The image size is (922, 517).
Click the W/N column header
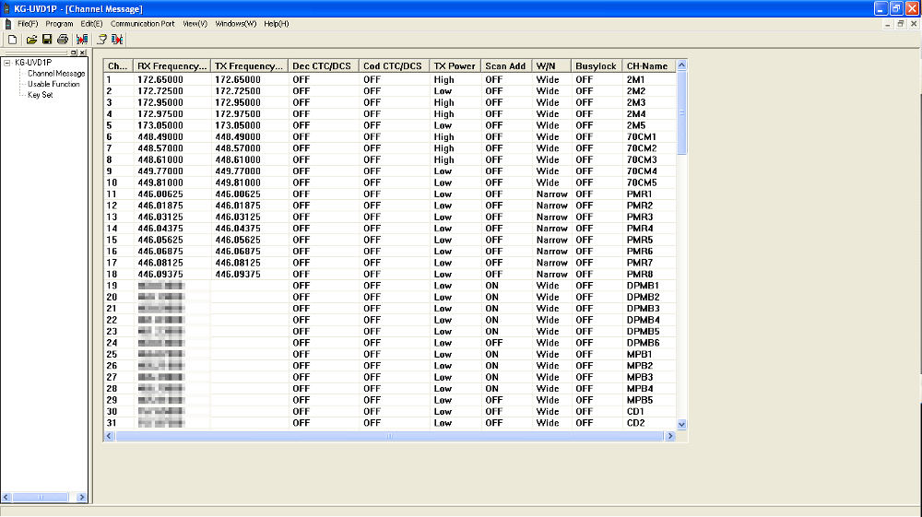(x=551, y=65)
